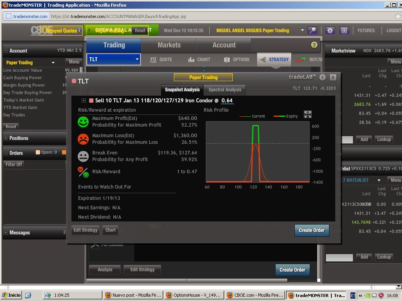Screen dimensions: 402x301
Task: Open the symbol search magnifier icon
Action: point(312,31)
